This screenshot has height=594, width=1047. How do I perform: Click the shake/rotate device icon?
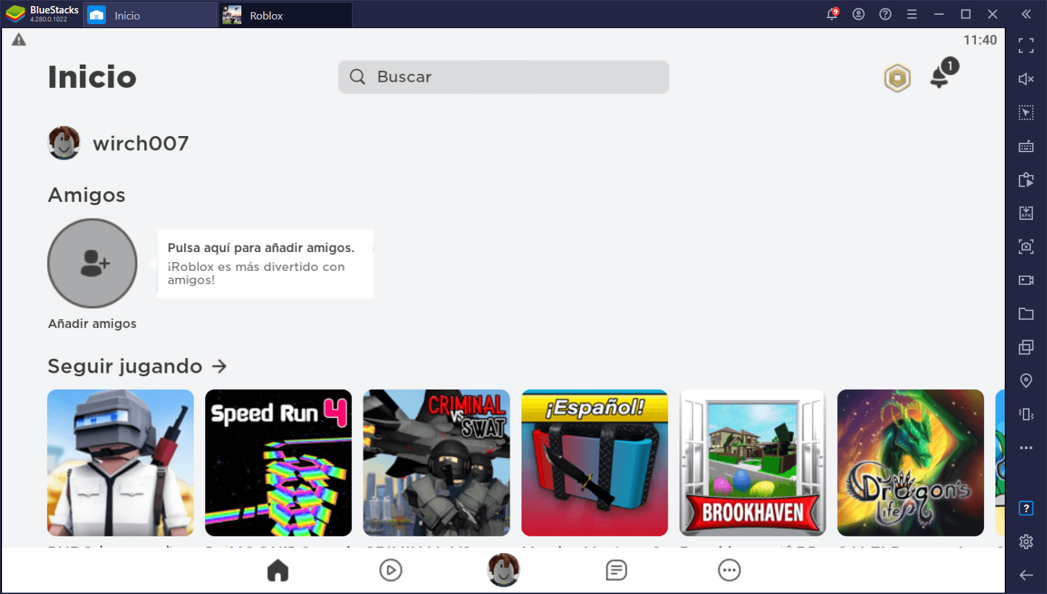[x=1026, y=414]
